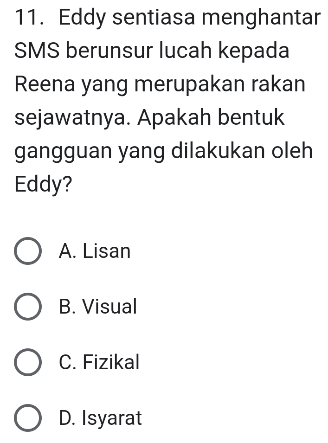Screen dimensions: 328x443
Task: Tap the "B. Visual" answer text
Action: coord(98,307)
